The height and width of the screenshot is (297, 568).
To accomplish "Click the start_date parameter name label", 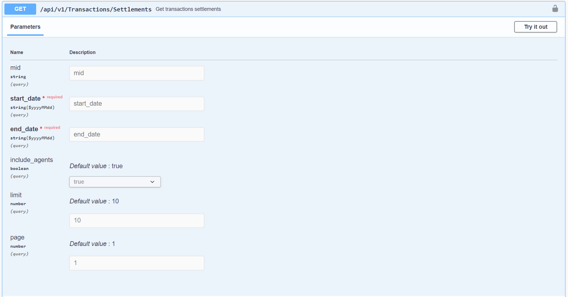I will (x=25, y=99).
